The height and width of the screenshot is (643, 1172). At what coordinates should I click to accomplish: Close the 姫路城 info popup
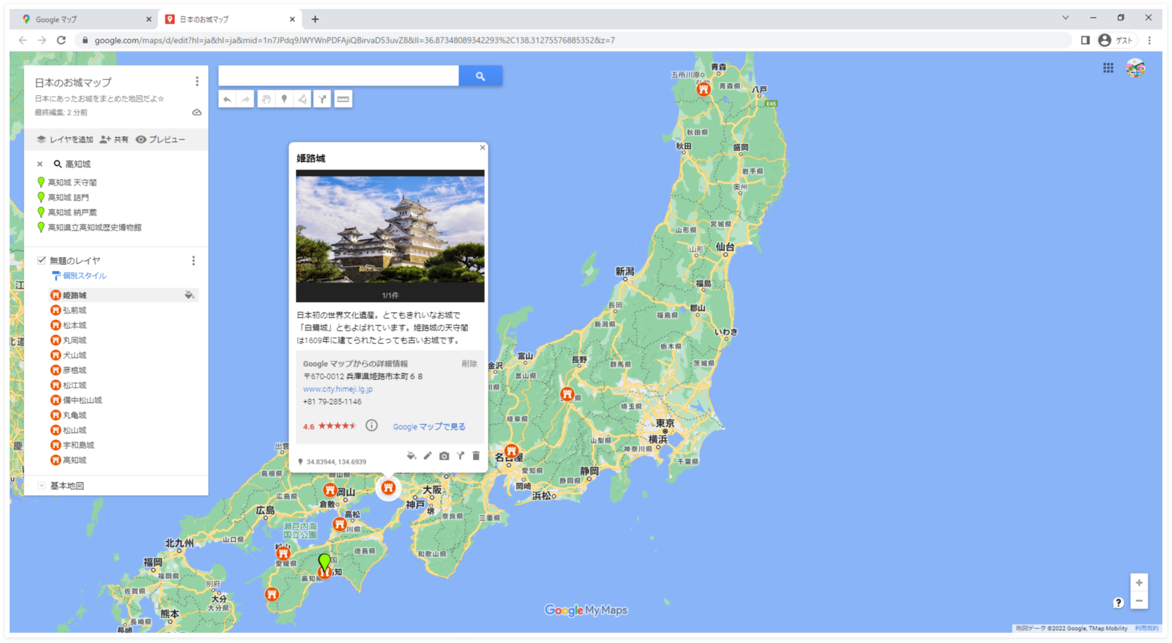click(483, 148)
